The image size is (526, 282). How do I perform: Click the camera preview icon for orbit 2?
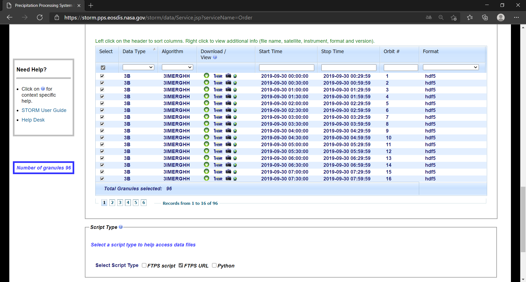(228, 83)
